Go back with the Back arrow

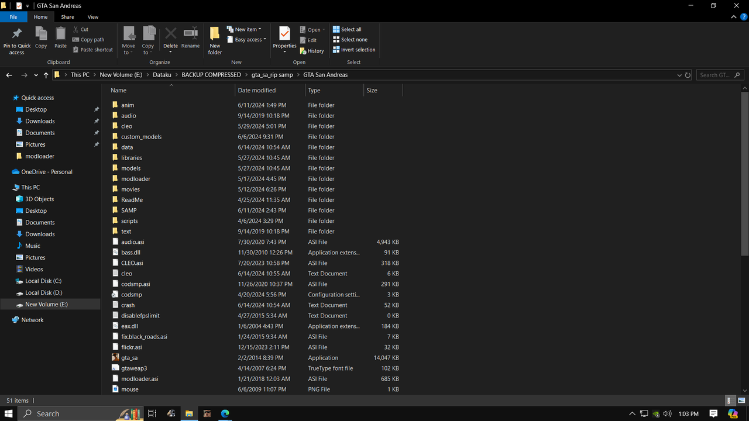pos(9,75)
